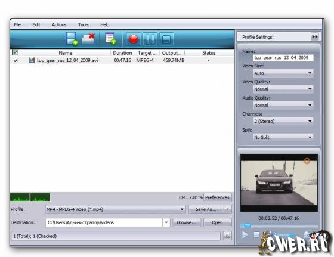
Task: Uncheck top_gear_rus_12_04_2009.avi file checkbox
Action: [x=16, y=60]
